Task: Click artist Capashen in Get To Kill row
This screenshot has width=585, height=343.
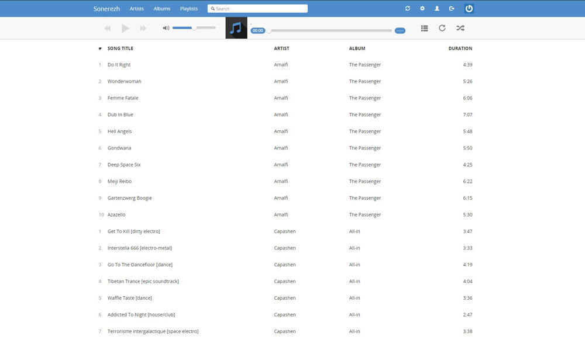Action: click(x=285, y=231)
